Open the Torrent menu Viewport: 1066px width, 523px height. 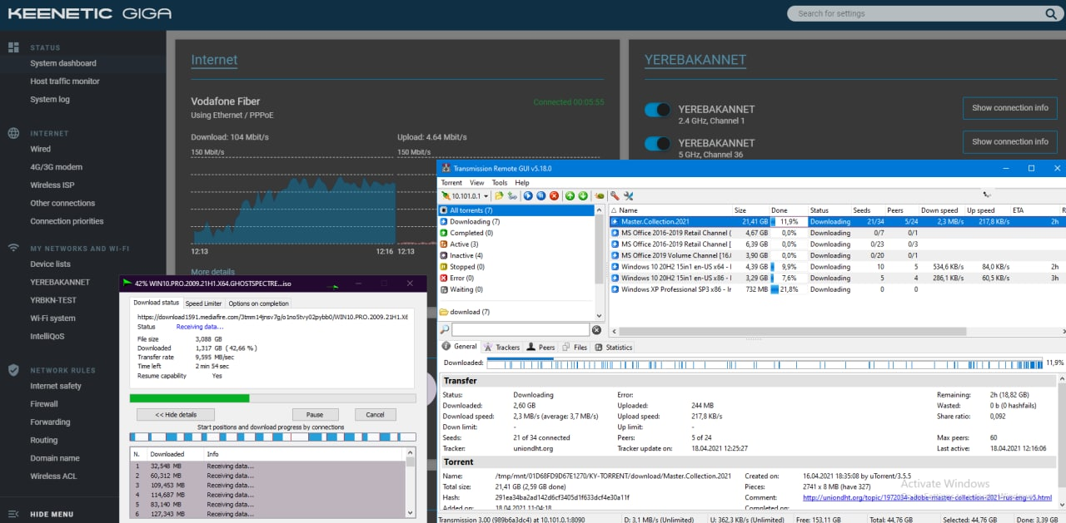451,183
